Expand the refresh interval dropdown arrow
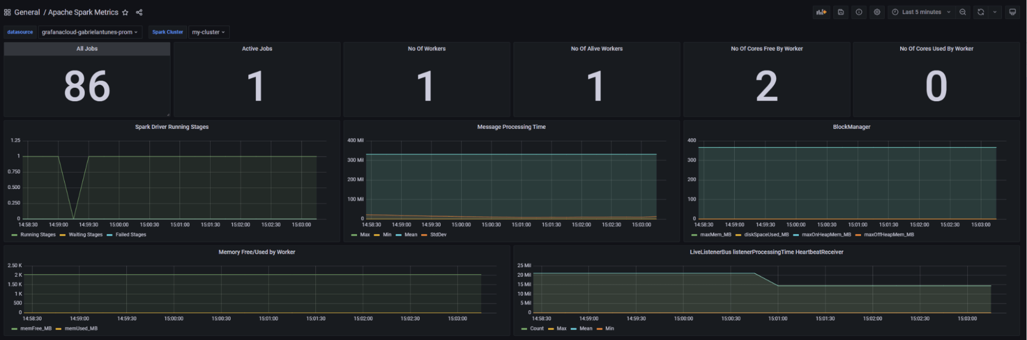This screenshot has height=340, width=1027. pyautogui.click(x=995, y=12)
